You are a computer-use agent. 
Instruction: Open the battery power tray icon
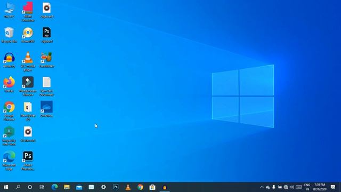[280, 187]
